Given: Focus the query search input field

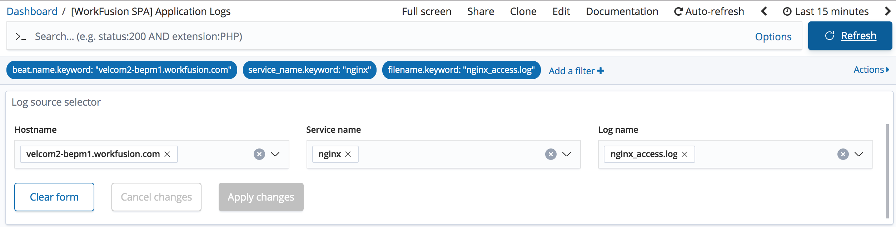Looking at the screenshot, I should click(393, 36).
